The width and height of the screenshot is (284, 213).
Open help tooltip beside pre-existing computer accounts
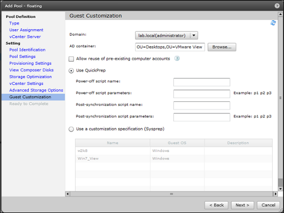coord(177,59)
